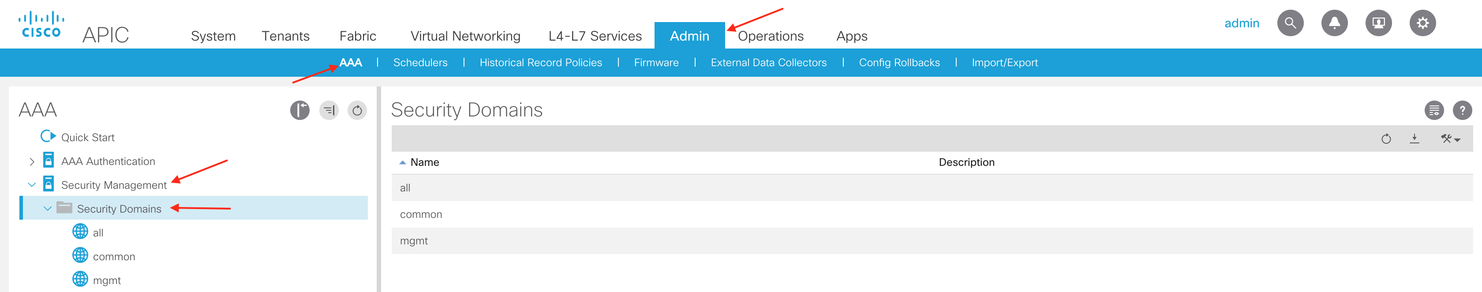
Task: Click the monitor user icon in header
Action: coord(1378,23)
